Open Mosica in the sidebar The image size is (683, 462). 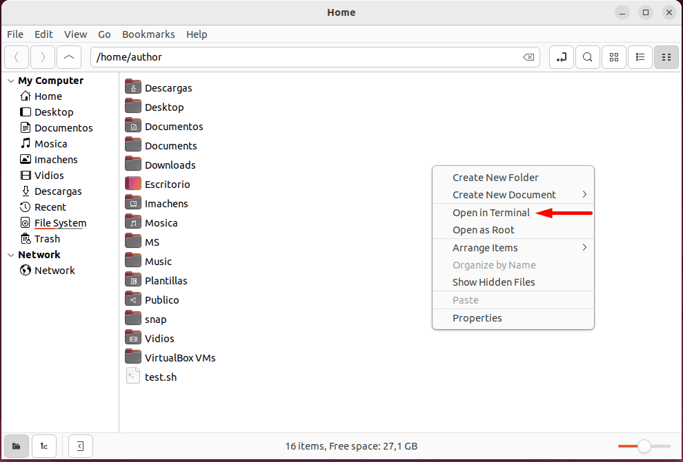(x=43, y=144)
